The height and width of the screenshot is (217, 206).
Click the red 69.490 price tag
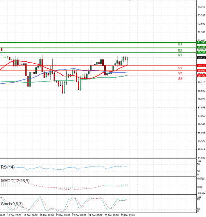click(201, 76)
